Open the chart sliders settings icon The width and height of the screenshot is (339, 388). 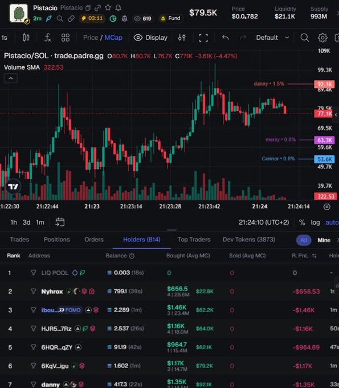click(x=182, y=38)
